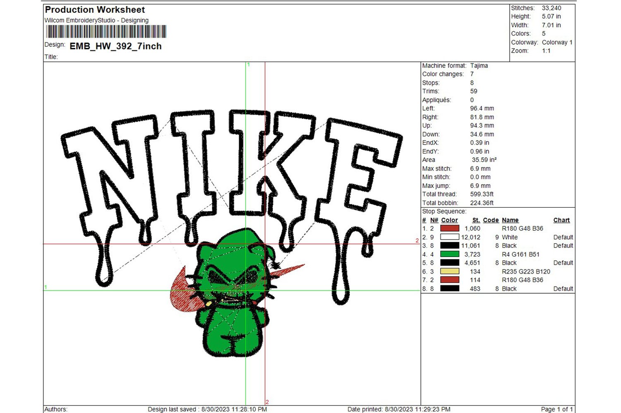Pick the black swatch in the 11,061-stitch row
Image resolution: width=621 pixels, height=413 pixels.
tap(450, 246)
